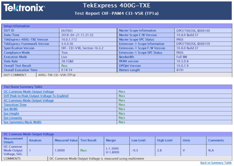Click the report title TekExpress 400G-TXE
234x166 pixels.
click(117, 5)
